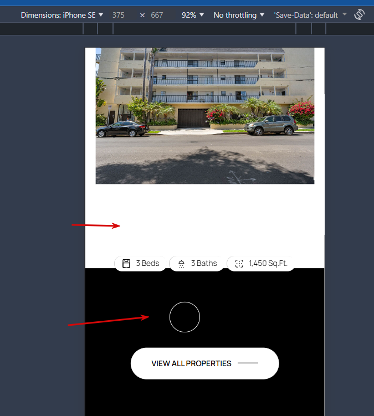Viewport: 374px width, 416px height.
Task: Open the Dimensions iPhone SE device dropdown
Action: [x=62, y=15]
